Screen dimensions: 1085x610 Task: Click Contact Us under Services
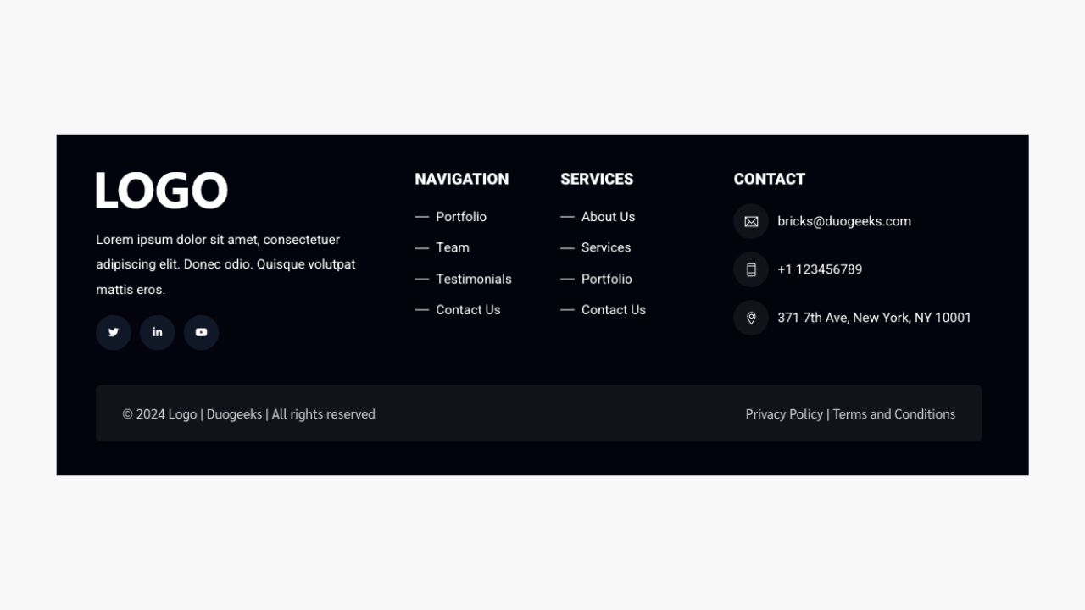(x=614, y=310)
